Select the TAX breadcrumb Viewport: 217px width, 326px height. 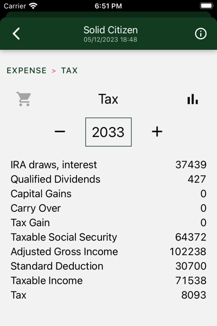point(69,71)
